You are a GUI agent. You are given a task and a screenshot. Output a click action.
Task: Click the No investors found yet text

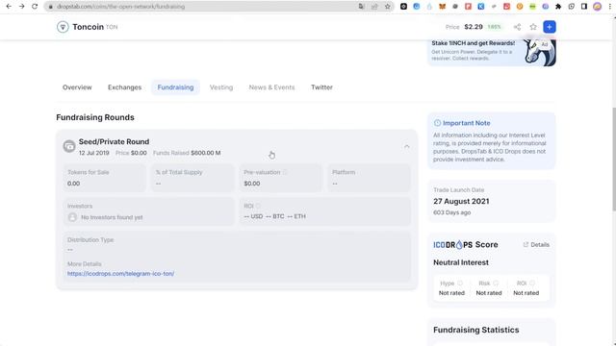pos(112,217)
